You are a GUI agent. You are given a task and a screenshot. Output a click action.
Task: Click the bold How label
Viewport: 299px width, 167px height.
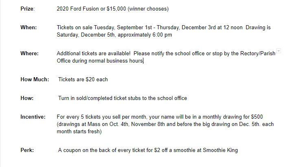click(27, 98)
